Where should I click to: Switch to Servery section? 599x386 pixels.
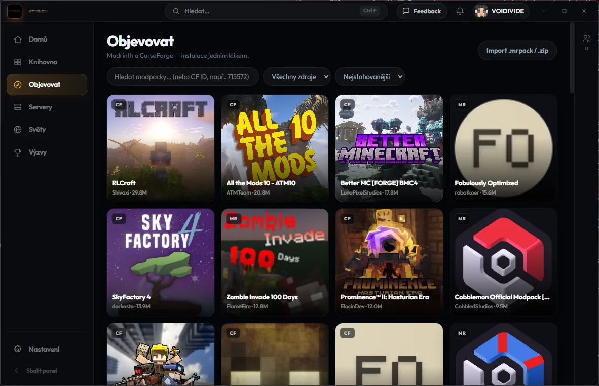pos(47,107)
